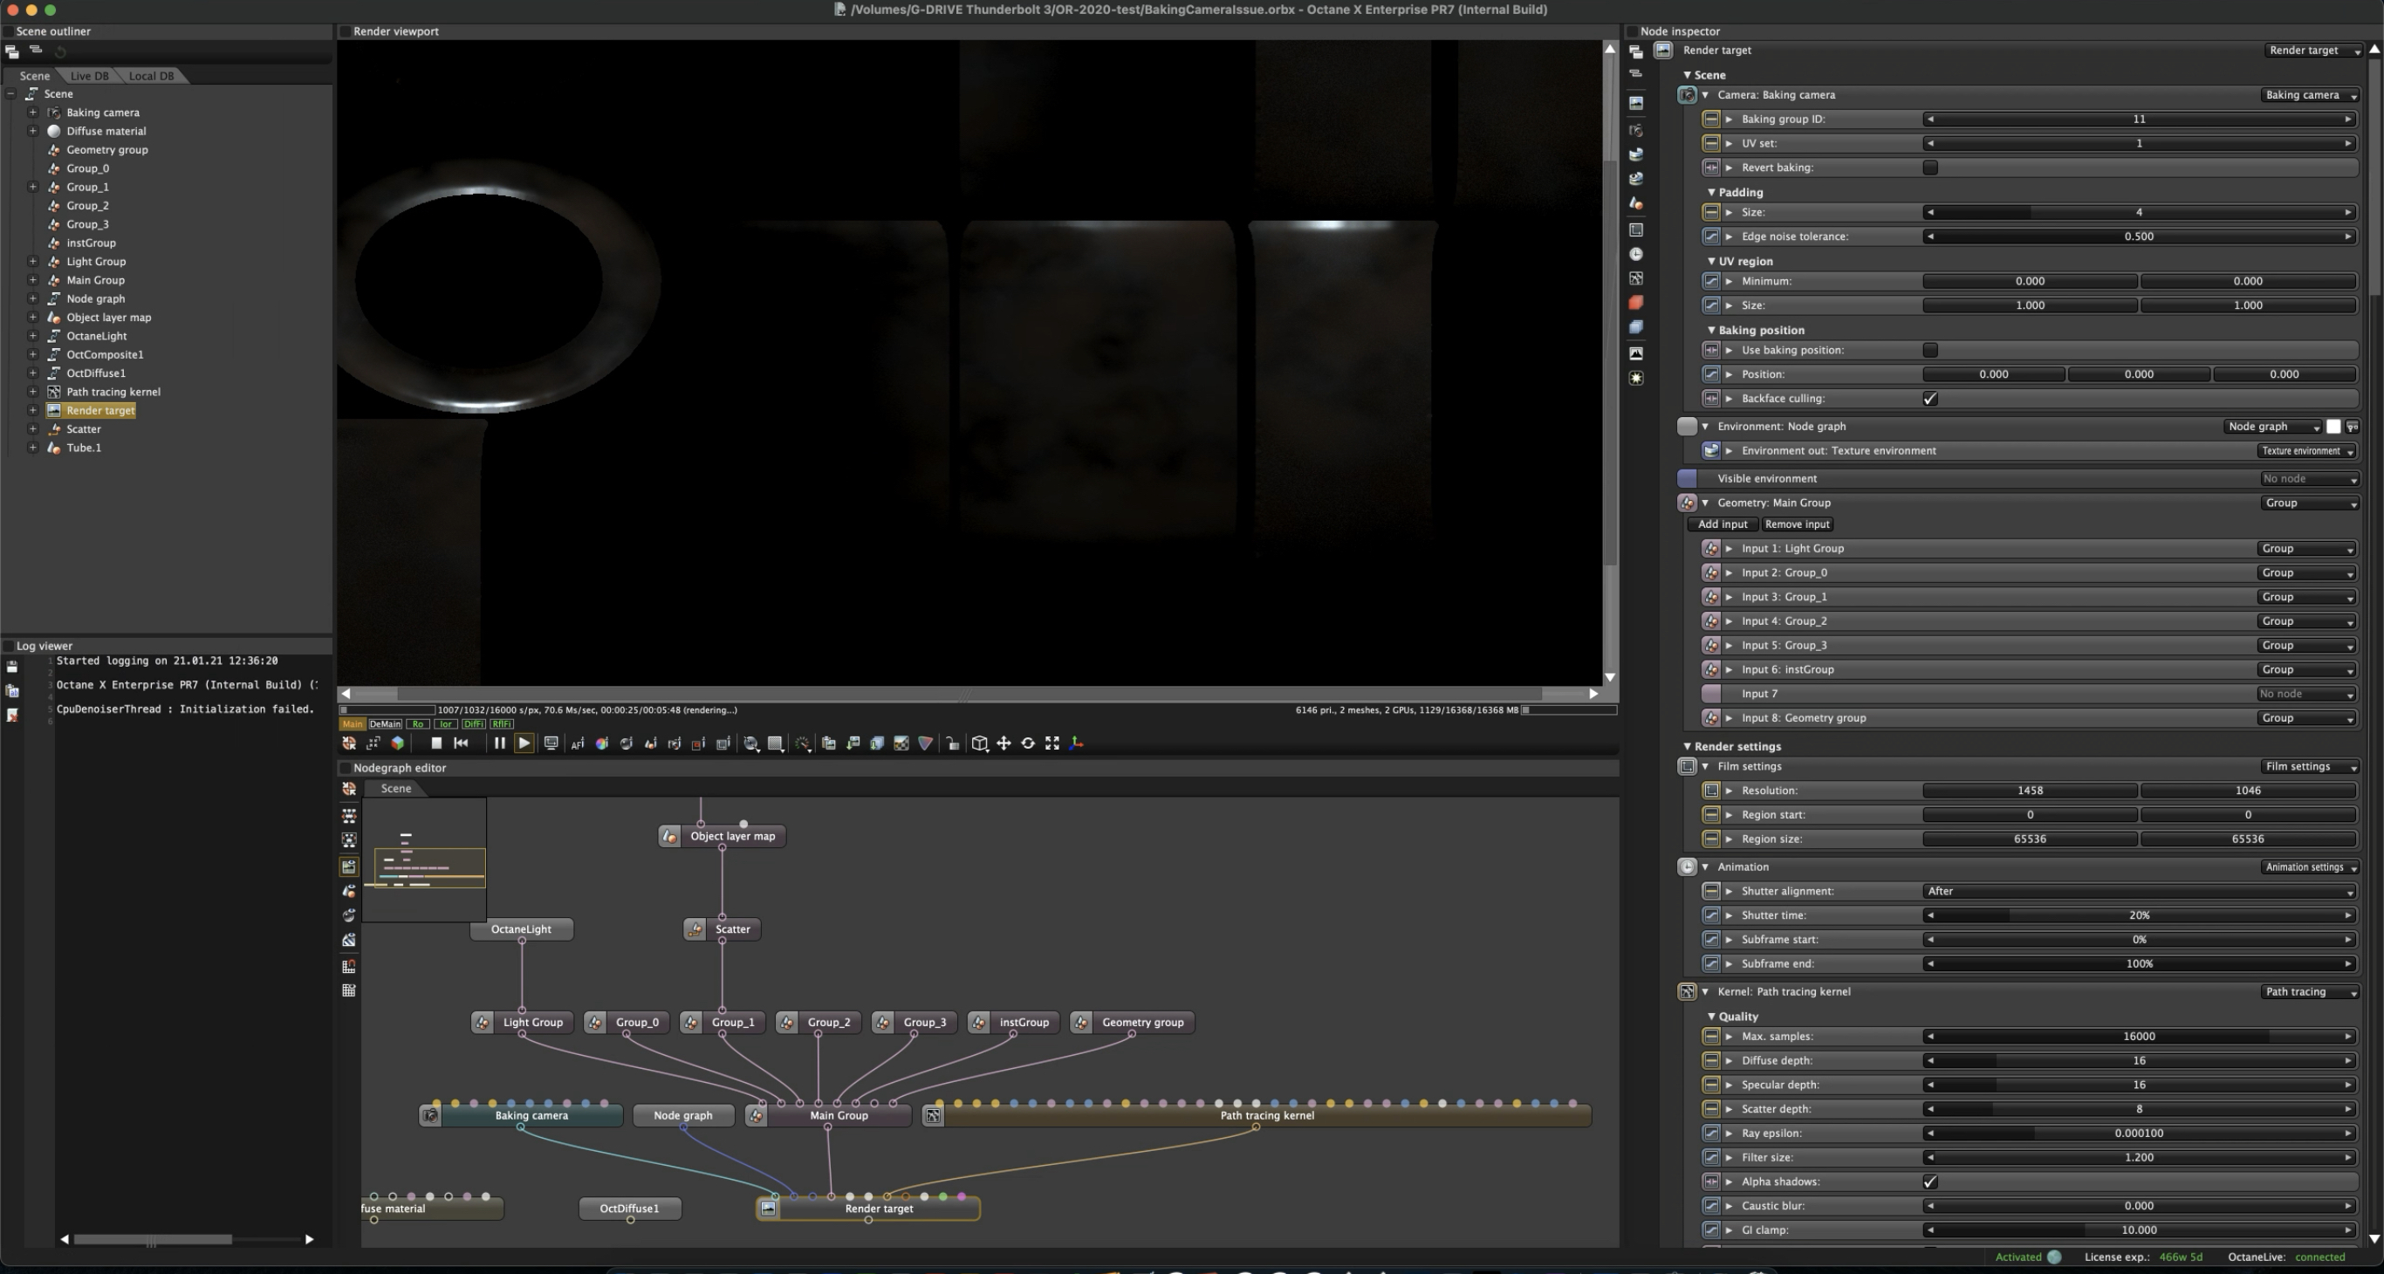The height and width of the screenshot is (1274, 2384).
Task: Stop the render with the stop button
Action: [436, 743]
